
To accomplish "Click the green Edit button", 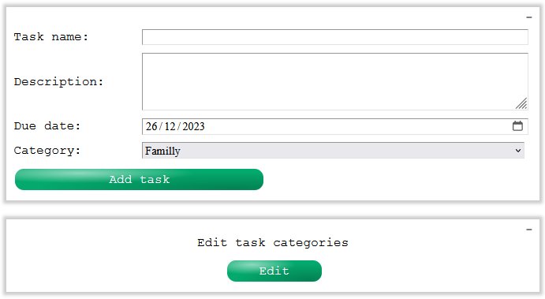I will (x=274, y=271).
